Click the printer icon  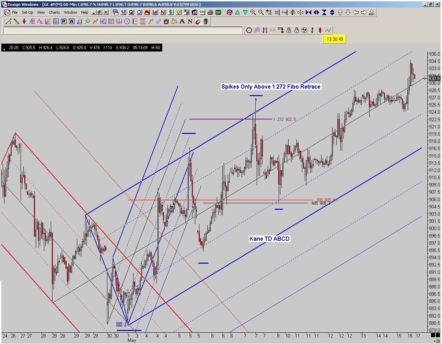(210, 12)
